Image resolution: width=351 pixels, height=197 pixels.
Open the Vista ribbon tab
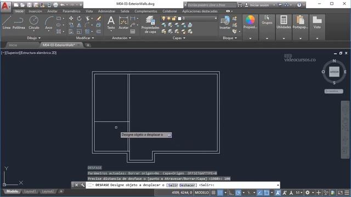click(89, 11)
